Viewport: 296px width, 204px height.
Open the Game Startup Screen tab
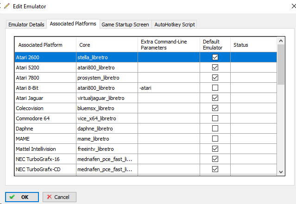(126, 25)
